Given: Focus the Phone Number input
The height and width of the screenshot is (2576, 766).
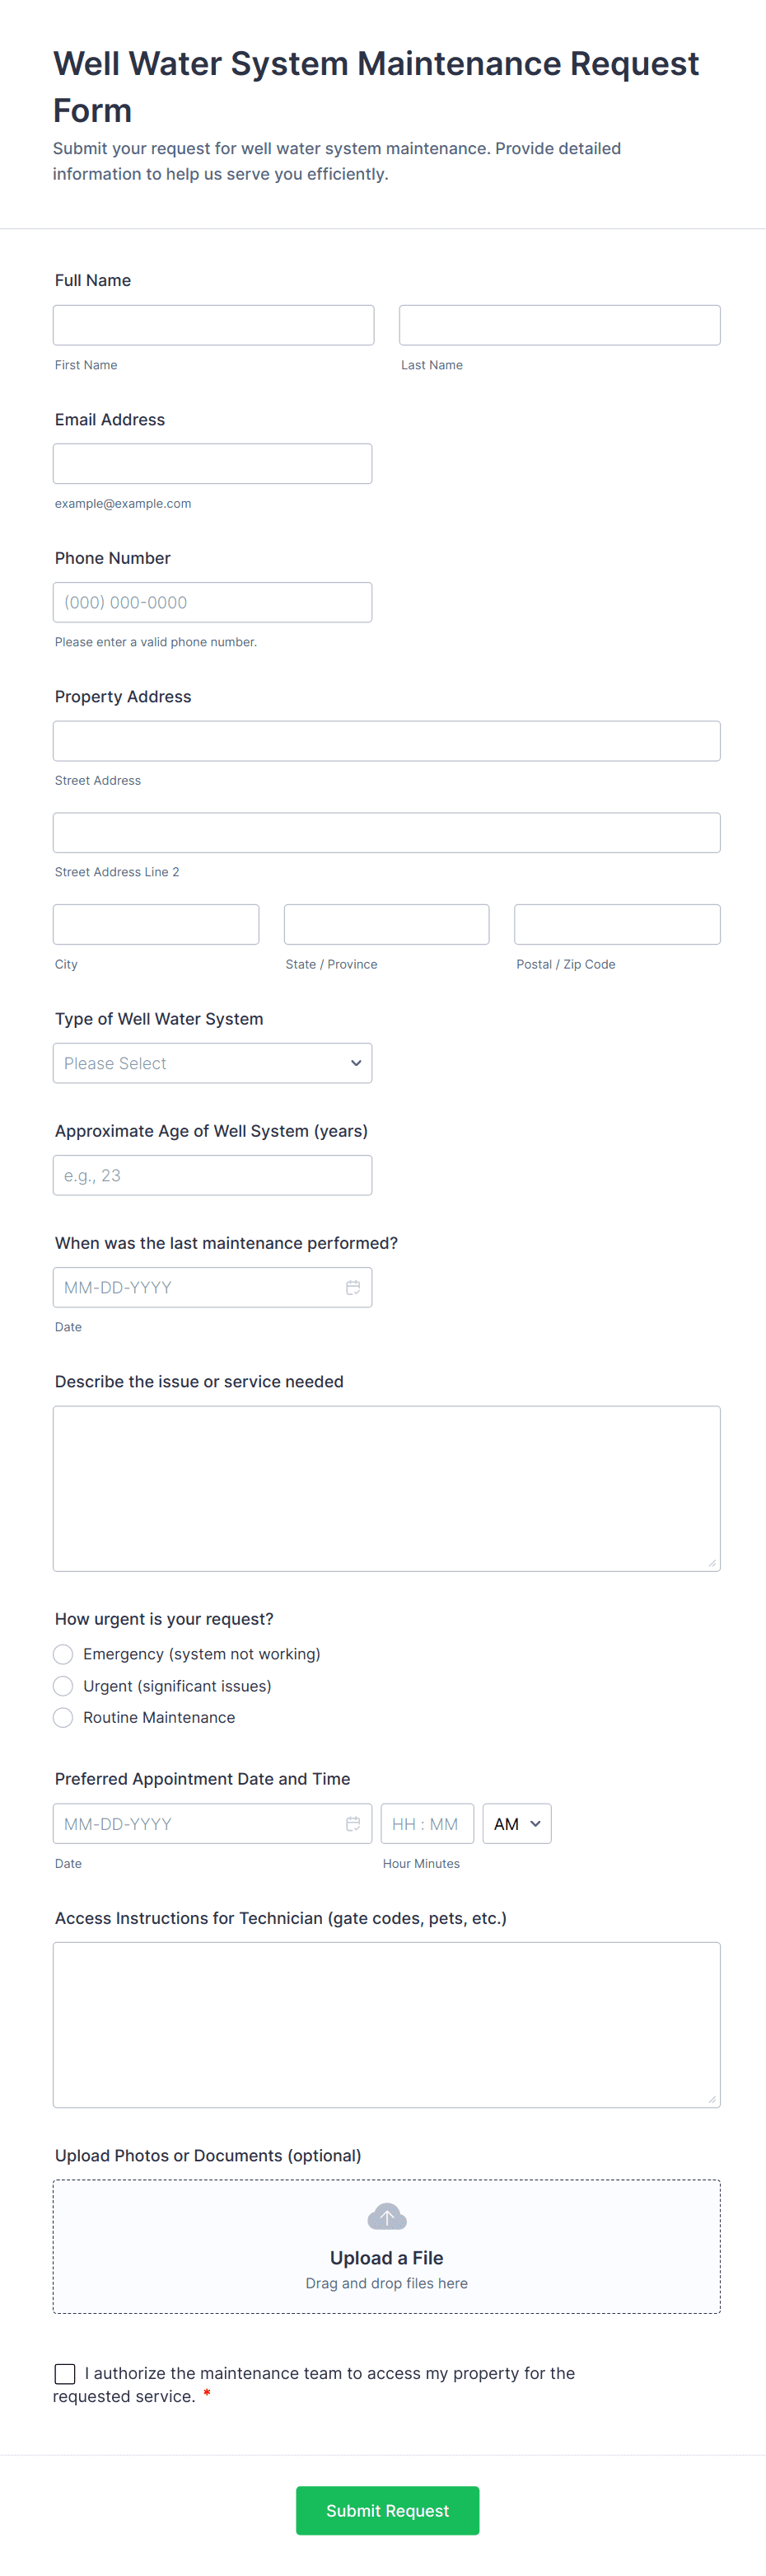Looking at the screenshot, I should [x=212, y=602].
